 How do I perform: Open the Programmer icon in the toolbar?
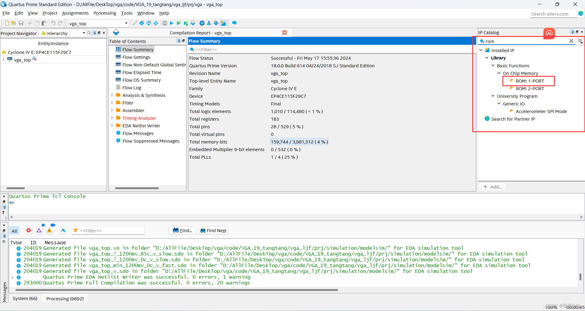coord(216,23)
